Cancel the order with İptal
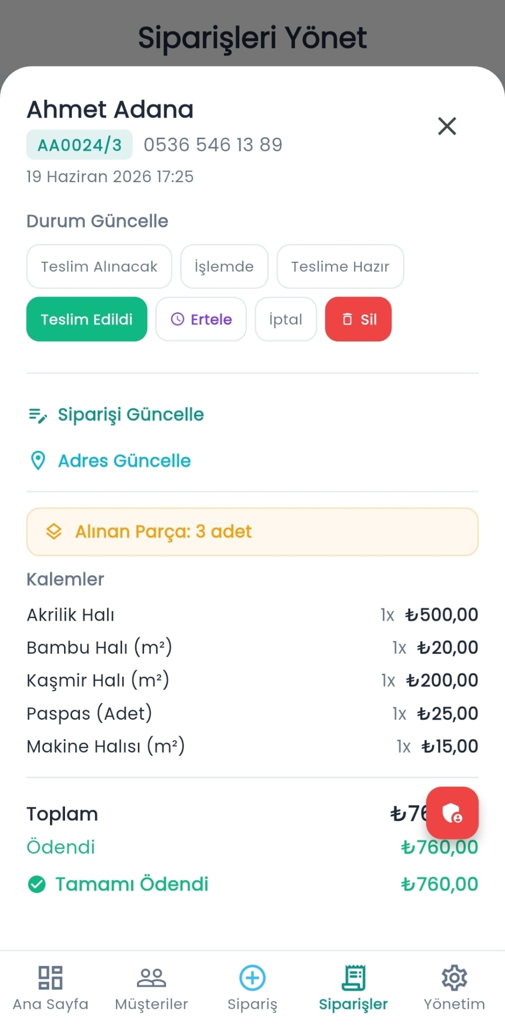 point(286,319)
